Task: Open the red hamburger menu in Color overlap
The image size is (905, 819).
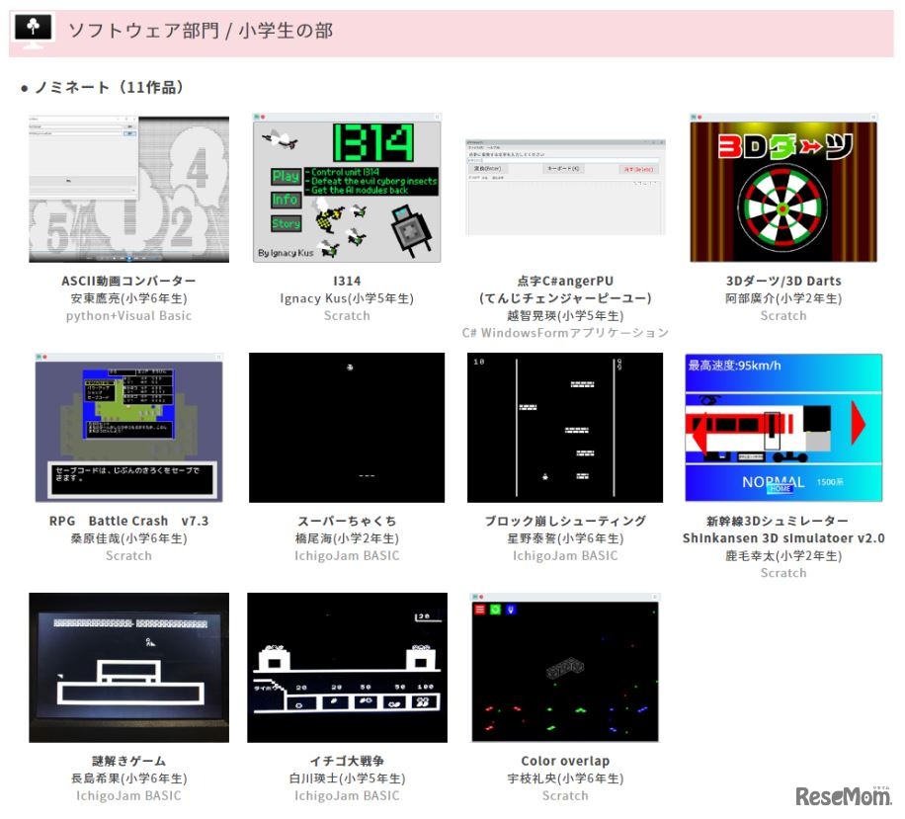Action: tap(479, 610)
